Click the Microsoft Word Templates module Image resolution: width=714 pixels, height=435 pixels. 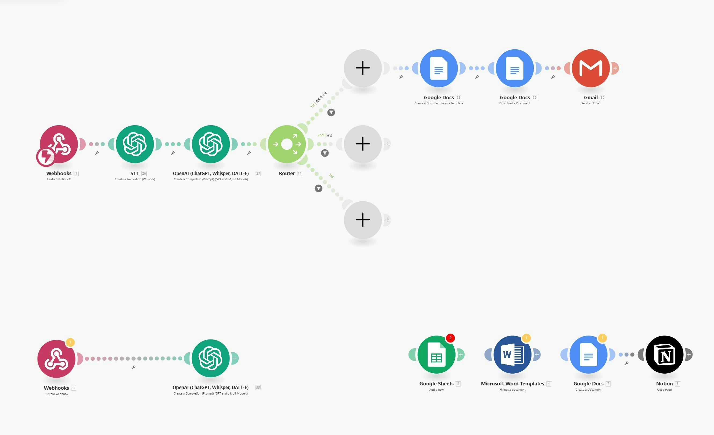point(512,354)
